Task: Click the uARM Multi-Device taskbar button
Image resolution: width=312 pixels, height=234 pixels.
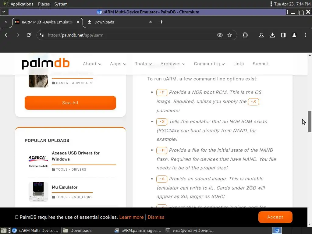Action: click(36, 230)
